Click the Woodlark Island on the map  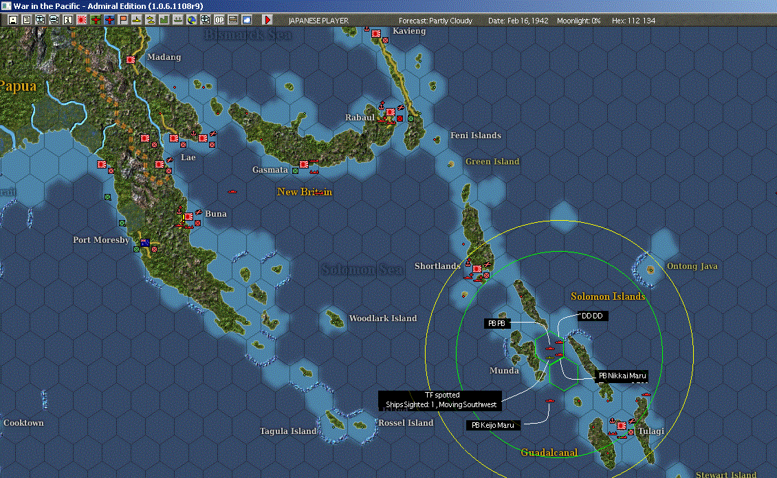pyautogui.click(x=336, y=318)
